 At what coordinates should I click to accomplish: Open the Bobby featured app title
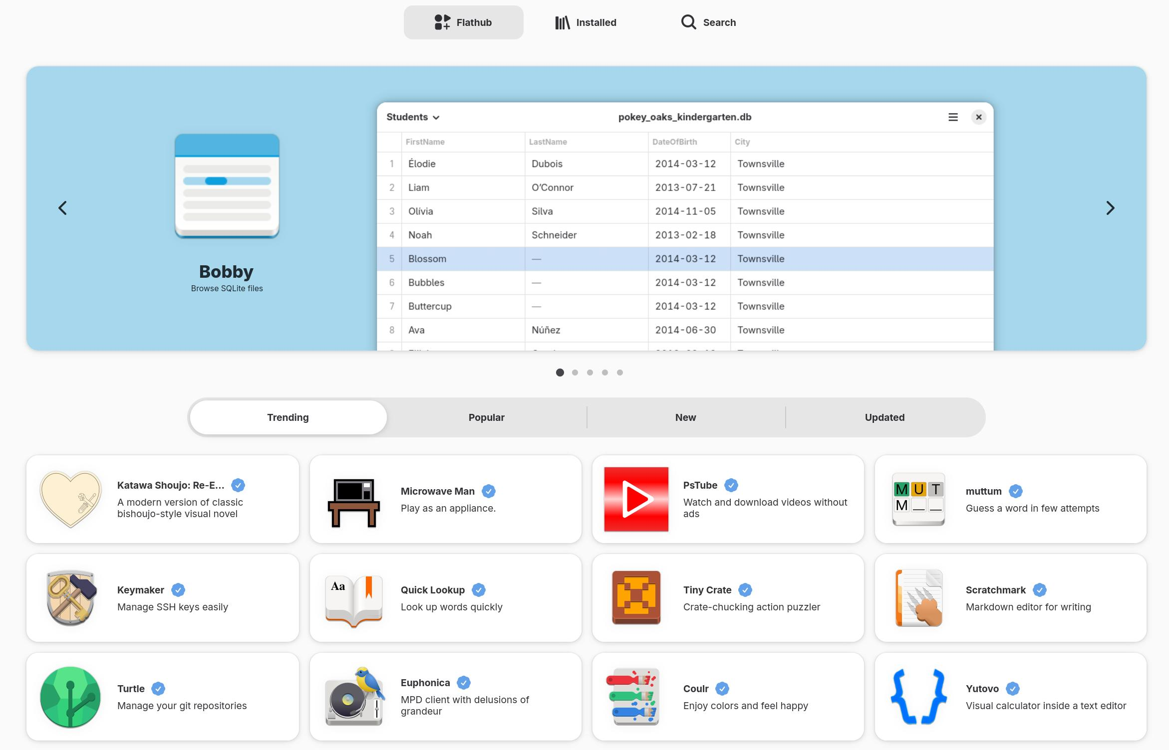[x=226, y=272]
